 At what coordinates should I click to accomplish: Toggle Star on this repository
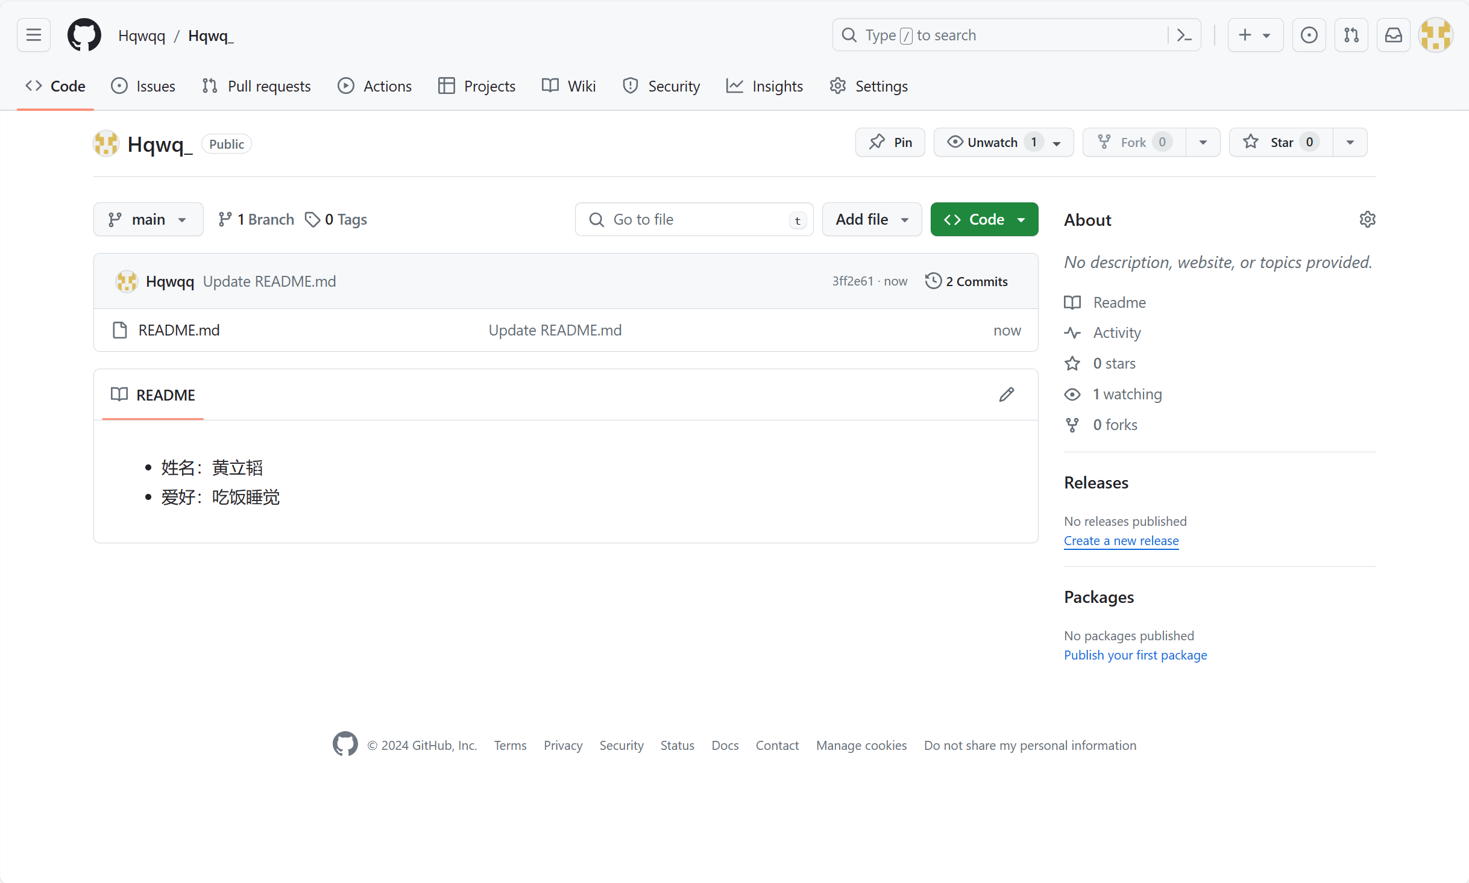point(1280,142)
